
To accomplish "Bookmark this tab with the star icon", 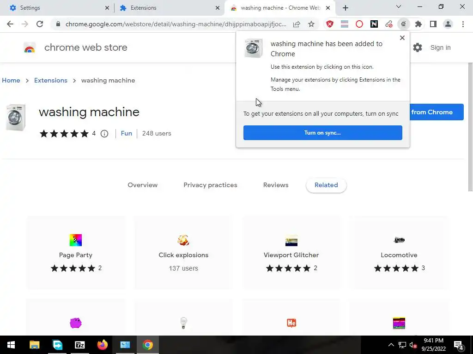I will (x=311, y=24).
